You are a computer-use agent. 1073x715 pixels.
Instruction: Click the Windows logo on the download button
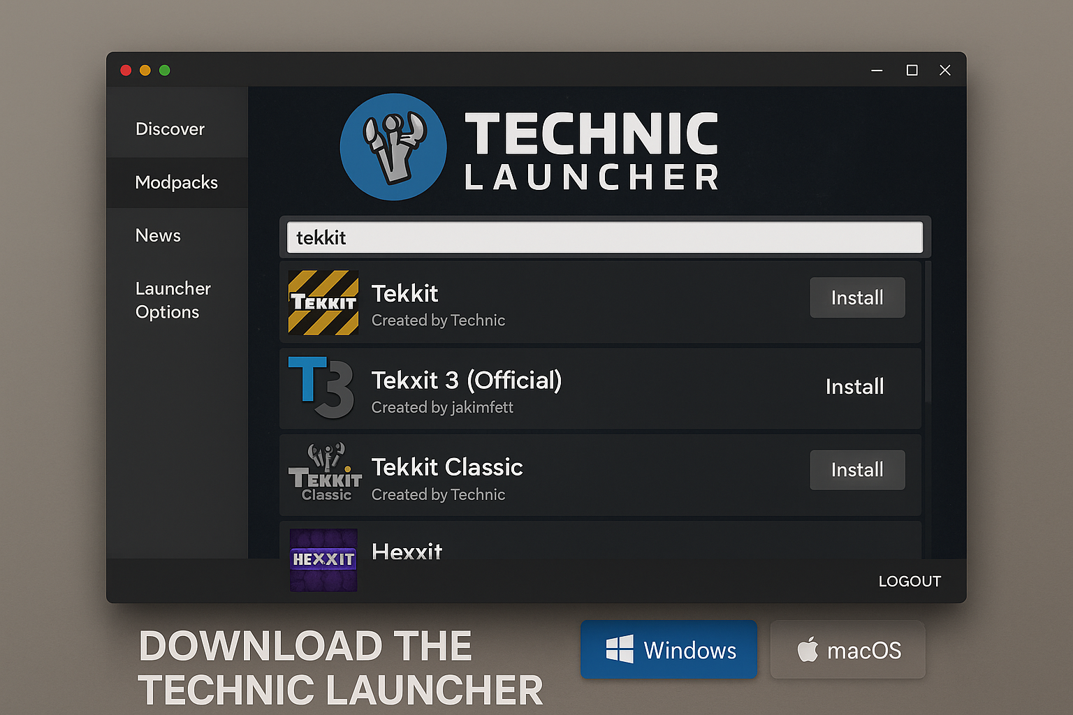[620, 649]
